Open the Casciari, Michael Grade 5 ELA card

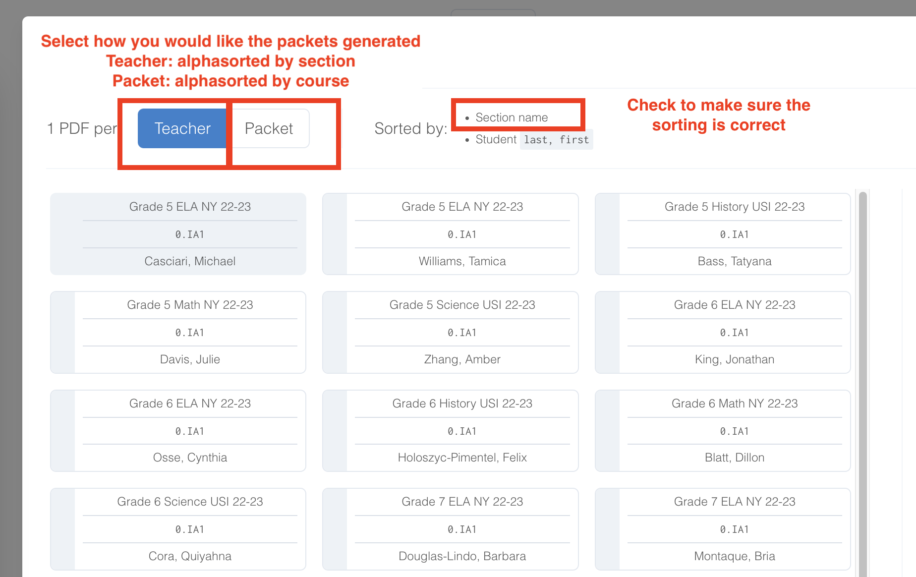(x=178, y=234)
